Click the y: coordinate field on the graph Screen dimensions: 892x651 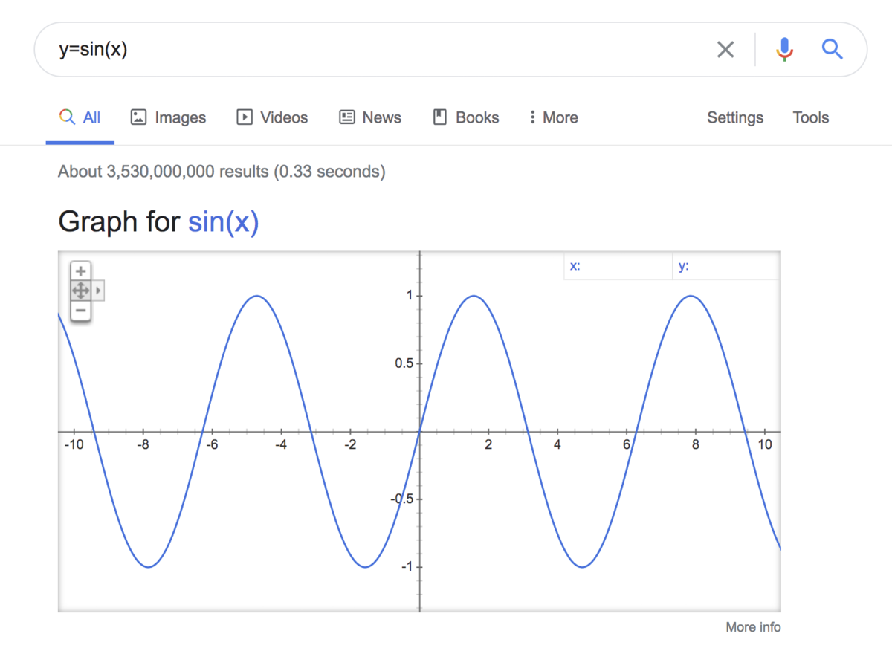click(726, 265)
